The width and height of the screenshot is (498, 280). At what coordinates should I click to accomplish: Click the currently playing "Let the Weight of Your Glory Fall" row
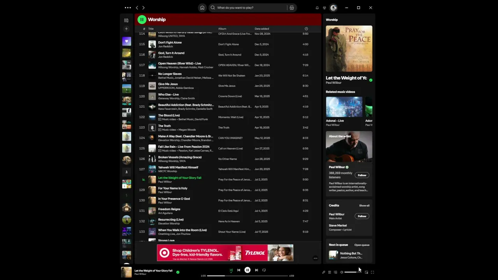click(x=228, y=180)
